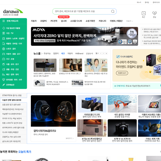Open the 자동차 navigation menu

tap(34, 21)
